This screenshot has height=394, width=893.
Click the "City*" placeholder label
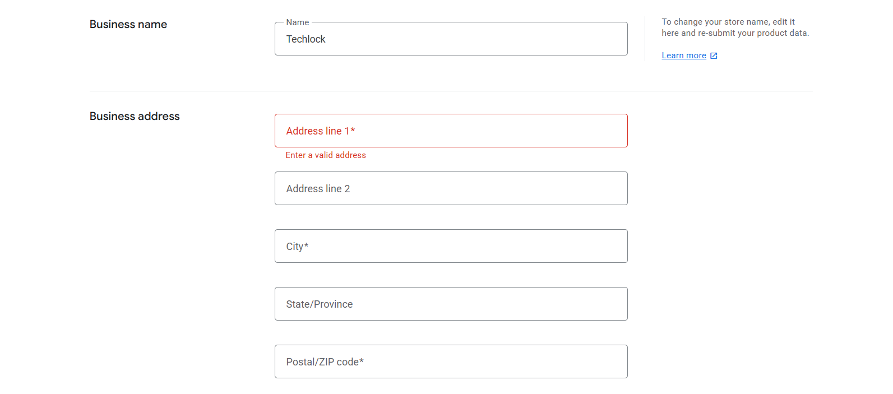point(297,247)
